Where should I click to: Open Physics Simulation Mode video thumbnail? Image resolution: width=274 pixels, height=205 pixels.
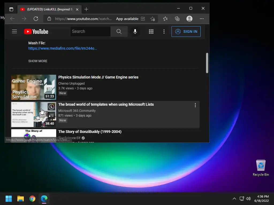point(34,87)
